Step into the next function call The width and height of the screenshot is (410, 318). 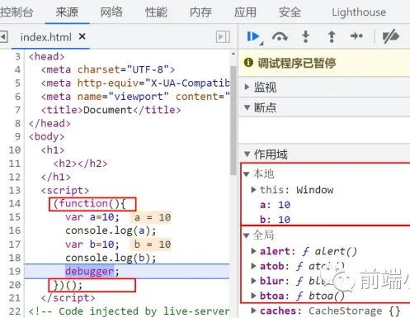305,36
